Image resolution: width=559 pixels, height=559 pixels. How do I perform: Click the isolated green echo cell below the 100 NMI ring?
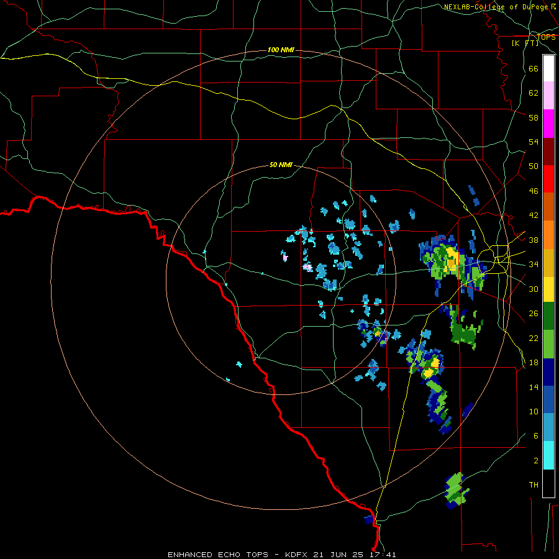pos(457,490)
